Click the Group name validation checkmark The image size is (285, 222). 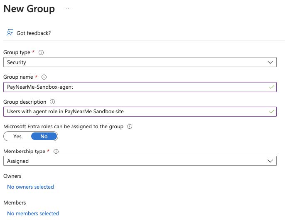click(272, 87)
